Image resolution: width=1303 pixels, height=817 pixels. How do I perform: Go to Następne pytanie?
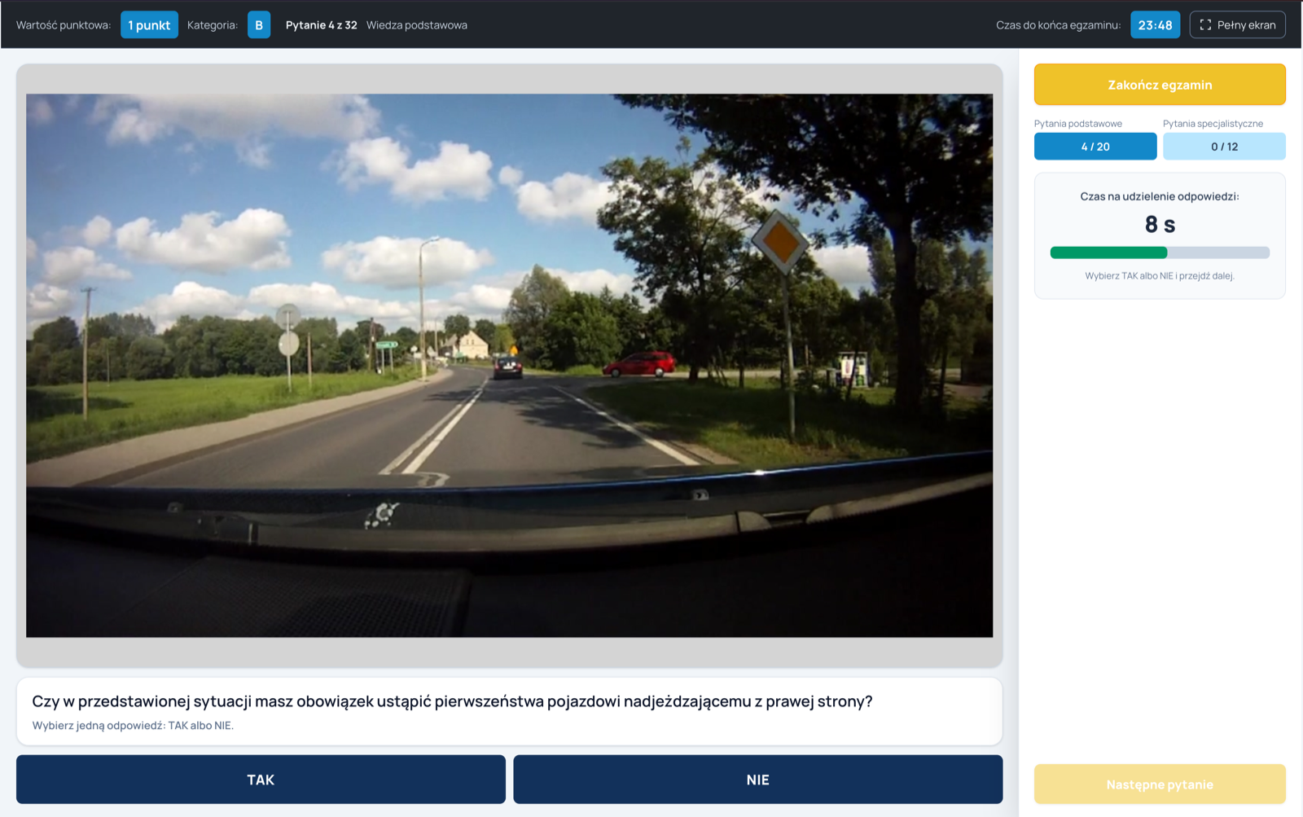(1160, 784)
